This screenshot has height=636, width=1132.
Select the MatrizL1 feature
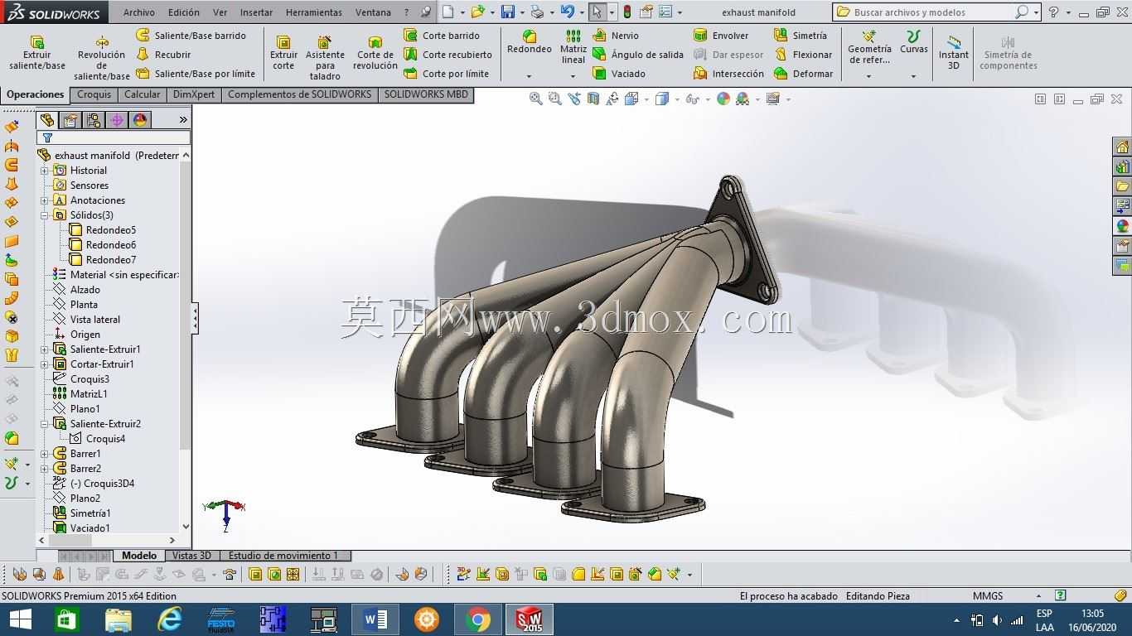[89, 394]
